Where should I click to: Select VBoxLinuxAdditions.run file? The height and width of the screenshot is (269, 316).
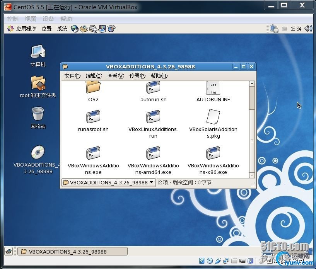point(153,124)
